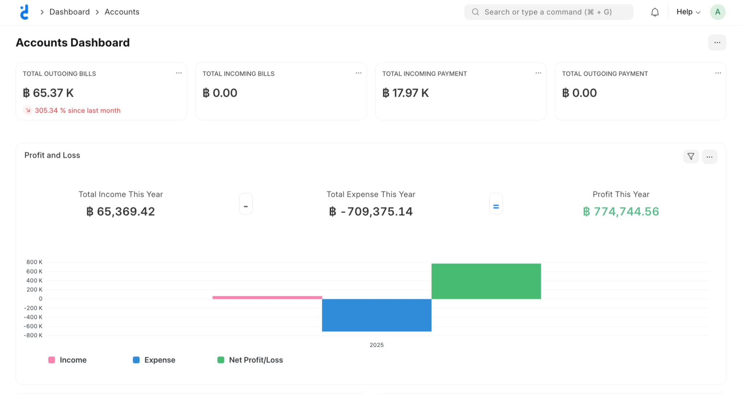Expand the Help dropdown
This screenshot has width=742, height=395.
688,12
